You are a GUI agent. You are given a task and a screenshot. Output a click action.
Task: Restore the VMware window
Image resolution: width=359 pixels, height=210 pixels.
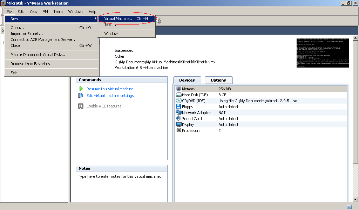coord(349,3)
